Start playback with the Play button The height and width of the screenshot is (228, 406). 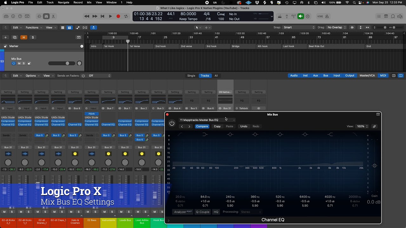(x=110, y=16)
